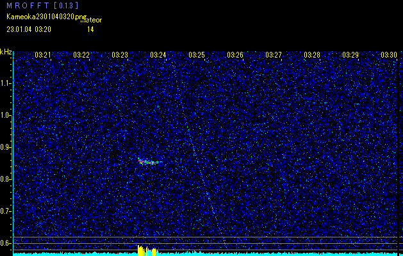
Task: Click the 03:28 time axis marker
Action: [x=312, y=54]
